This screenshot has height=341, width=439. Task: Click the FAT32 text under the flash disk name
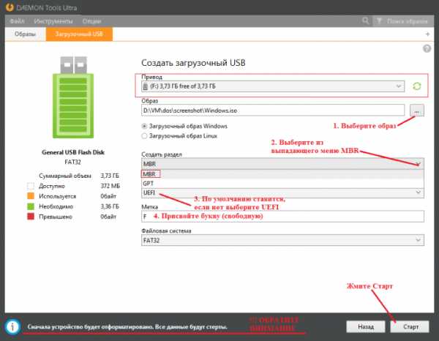click(72, 162)
